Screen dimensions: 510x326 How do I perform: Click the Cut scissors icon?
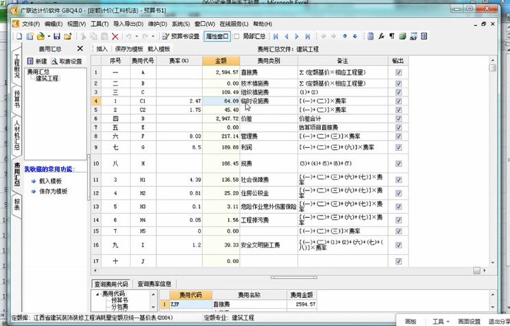pyautogui.click(x=83, y=36)
